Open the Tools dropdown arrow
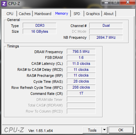This screenshot has height=135, width=136. click(x=104, y=130)
